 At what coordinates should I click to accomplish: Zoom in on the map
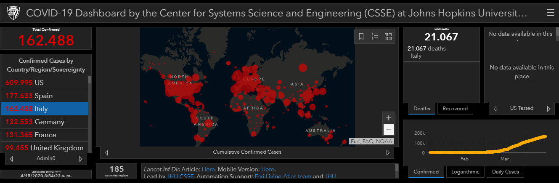pos(389,118)
